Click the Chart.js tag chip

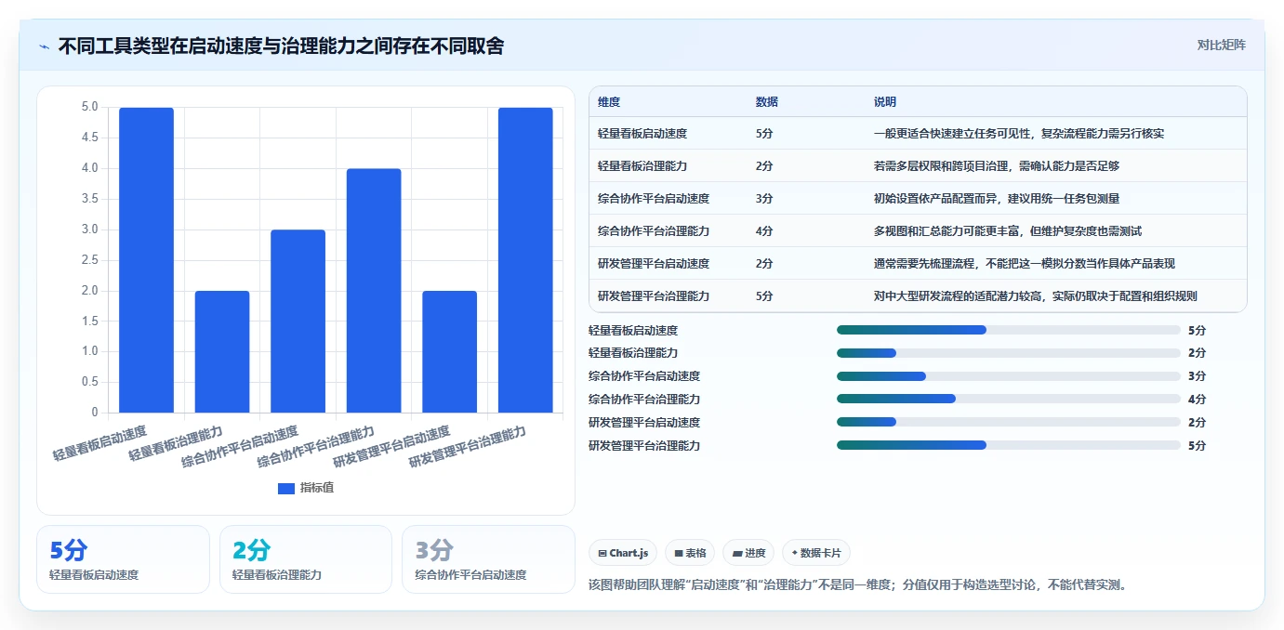tap(623, 553)
